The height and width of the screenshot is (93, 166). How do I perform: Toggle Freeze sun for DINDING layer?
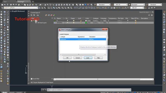click(74, 23)
